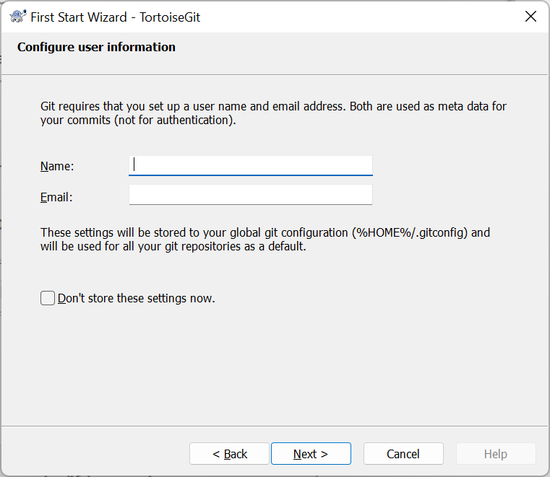Click the TortoiseGit turtle icon in title bar
Screen dimensions: 550x477
point(17,17)
